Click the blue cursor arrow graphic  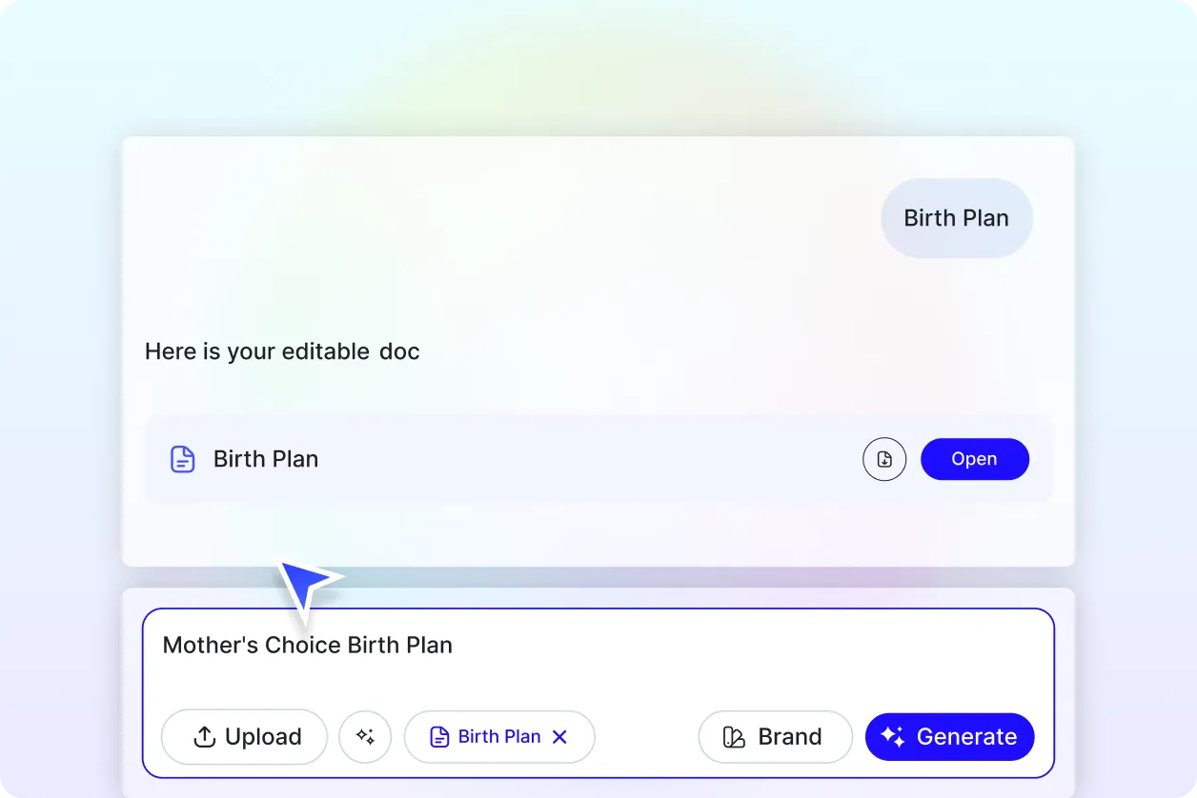[307, 582]
